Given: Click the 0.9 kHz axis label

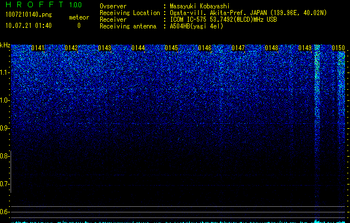Looking at the screenshot, I should [x=5, y=128].
